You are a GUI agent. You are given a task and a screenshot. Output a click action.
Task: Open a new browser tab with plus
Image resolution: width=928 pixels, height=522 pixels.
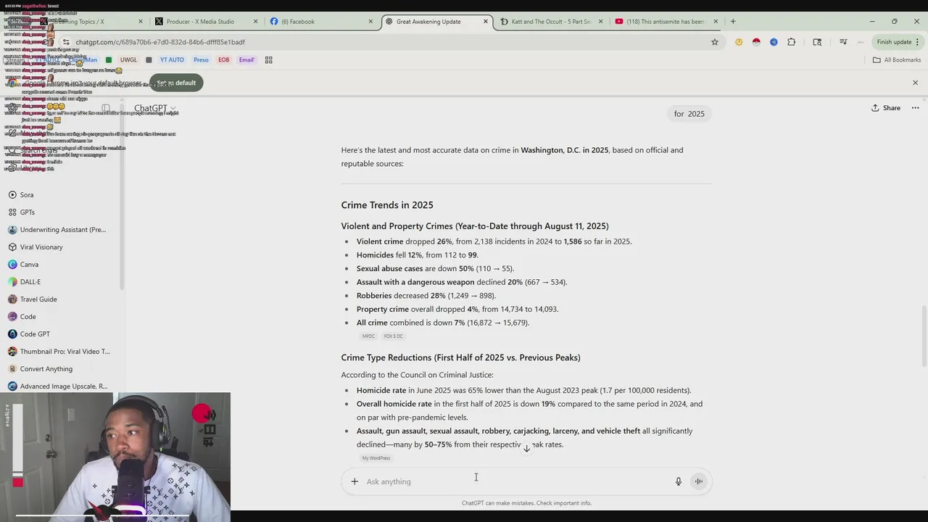(733, 22)
